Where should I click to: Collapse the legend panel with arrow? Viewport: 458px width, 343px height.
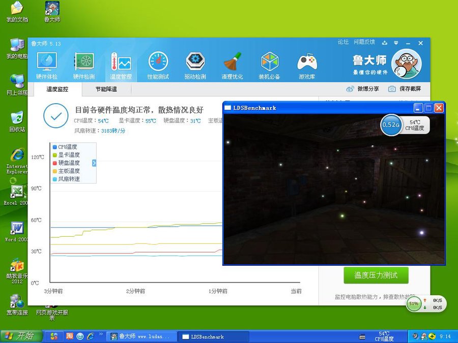(x=94, y=163)
